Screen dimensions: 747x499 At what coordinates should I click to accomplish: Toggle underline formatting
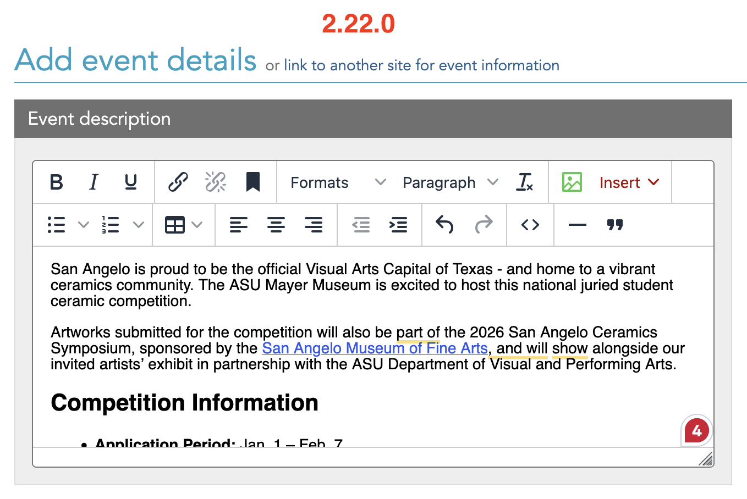coord(130,182)
